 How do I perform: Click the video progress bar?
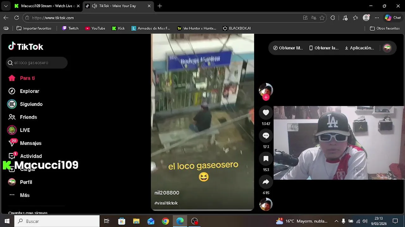point(202,210)
